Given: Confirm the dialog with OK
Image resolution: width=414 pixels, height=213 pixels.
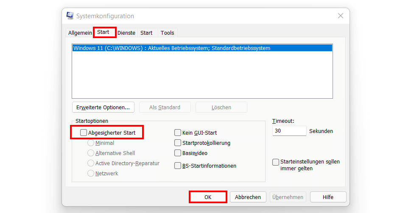Looking at the screenshot, I should [x=207, y=197].
